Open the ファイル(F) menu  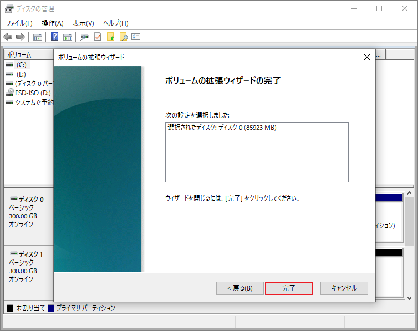(19, 23)
